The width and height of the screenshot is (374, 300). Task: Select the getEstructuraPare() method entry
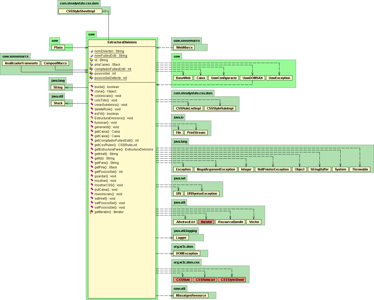124,149
